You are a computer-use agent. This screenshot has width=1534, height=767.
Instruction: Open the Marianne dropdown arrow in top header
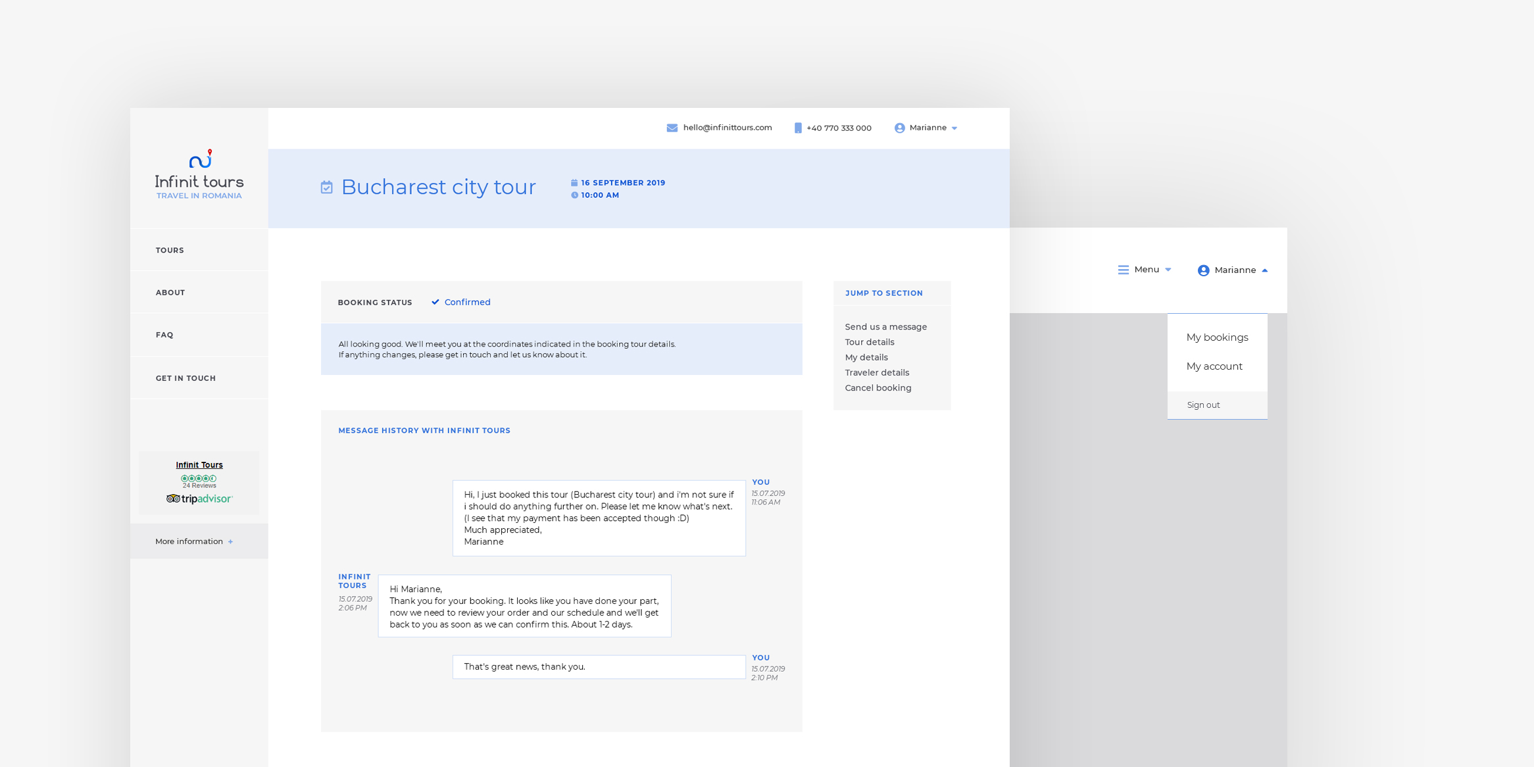[954, 128]
